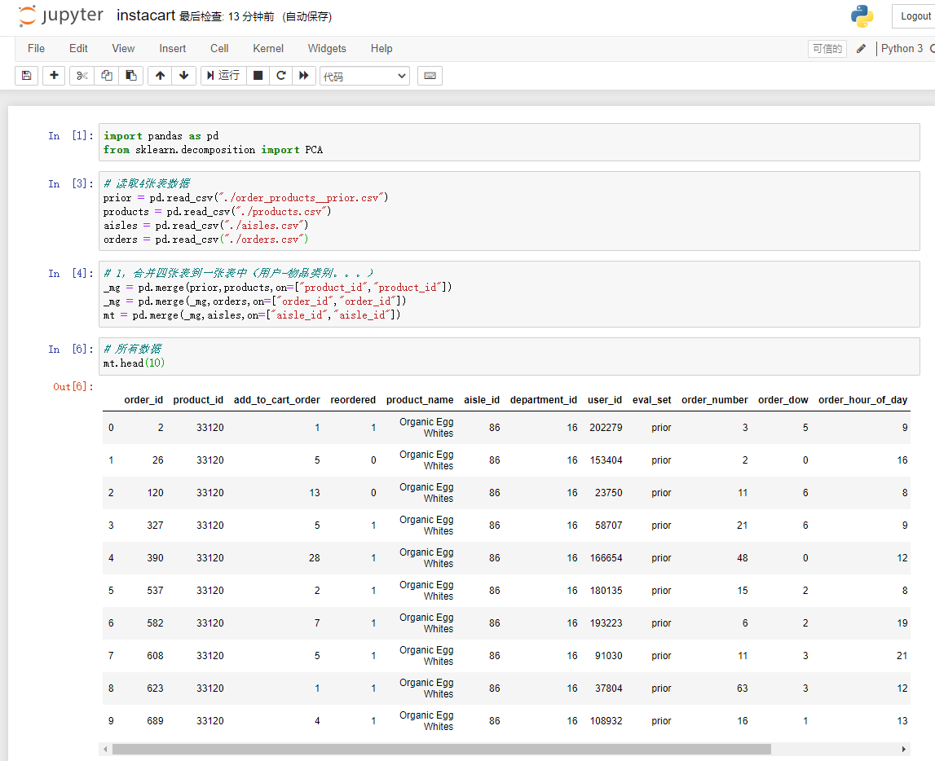Image resolution: width=935 pixels, height=761 pixels.
Task: Click the Python logo icon
Action: [x=862, y=16]
